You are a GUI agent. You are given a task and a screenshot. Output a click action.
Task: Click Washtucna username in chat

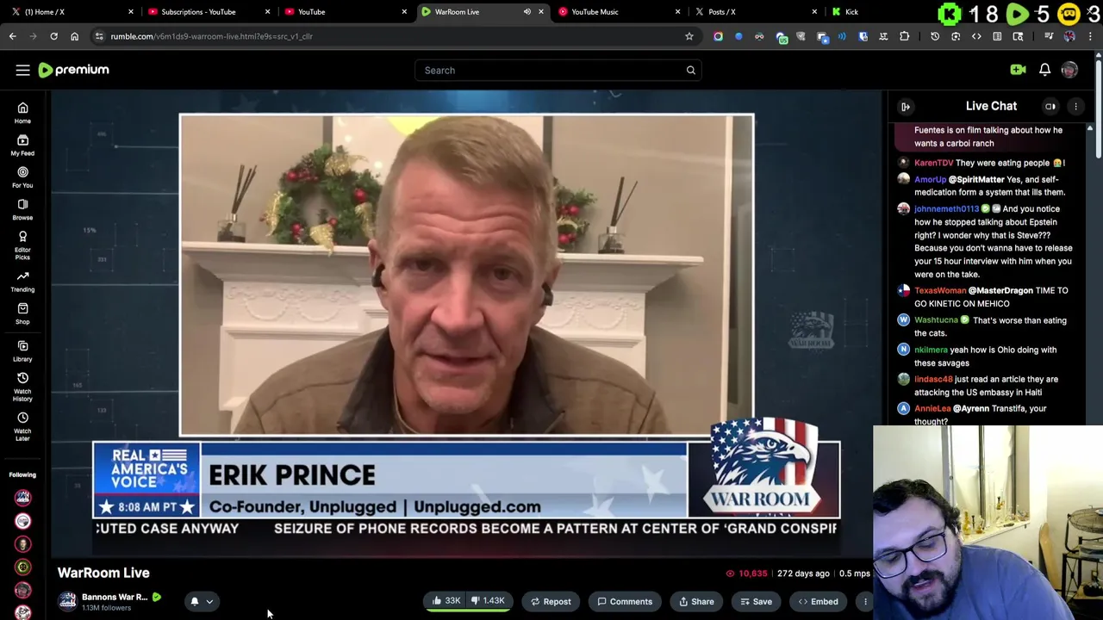pyautogui.click(x=936, y=320)
